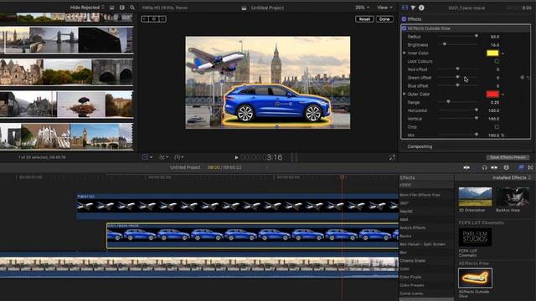This screenshot has width=536, height=301.
Task: Select the Basics effects category
Action: pyautogui.click(x=405, y=236)
